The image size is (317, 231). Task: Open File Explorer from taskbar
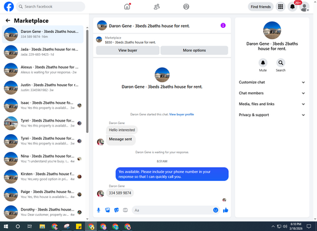pos(42,227)
